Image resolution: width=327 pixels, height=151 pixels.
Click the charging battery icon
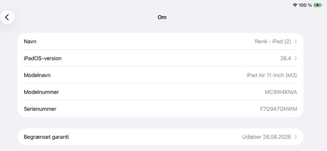[x=317, y=5]
